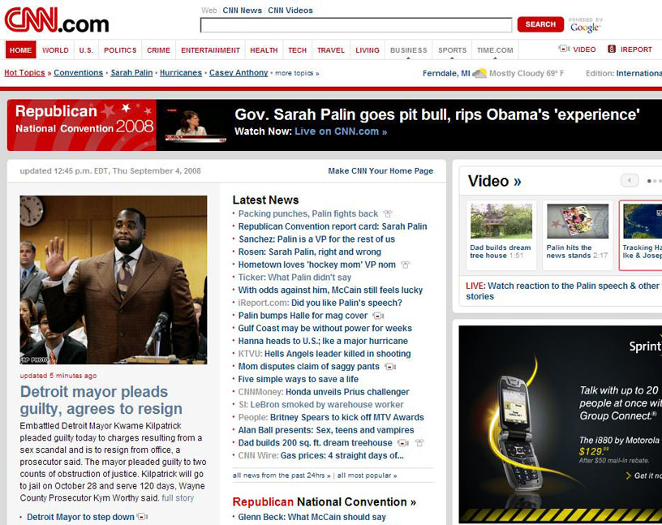Open 'Gulf Coast may be without power for weeks'

tap(325, 328)
